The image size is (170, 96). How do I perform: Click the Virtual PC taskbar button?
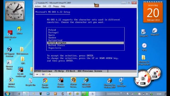point(92,94)
